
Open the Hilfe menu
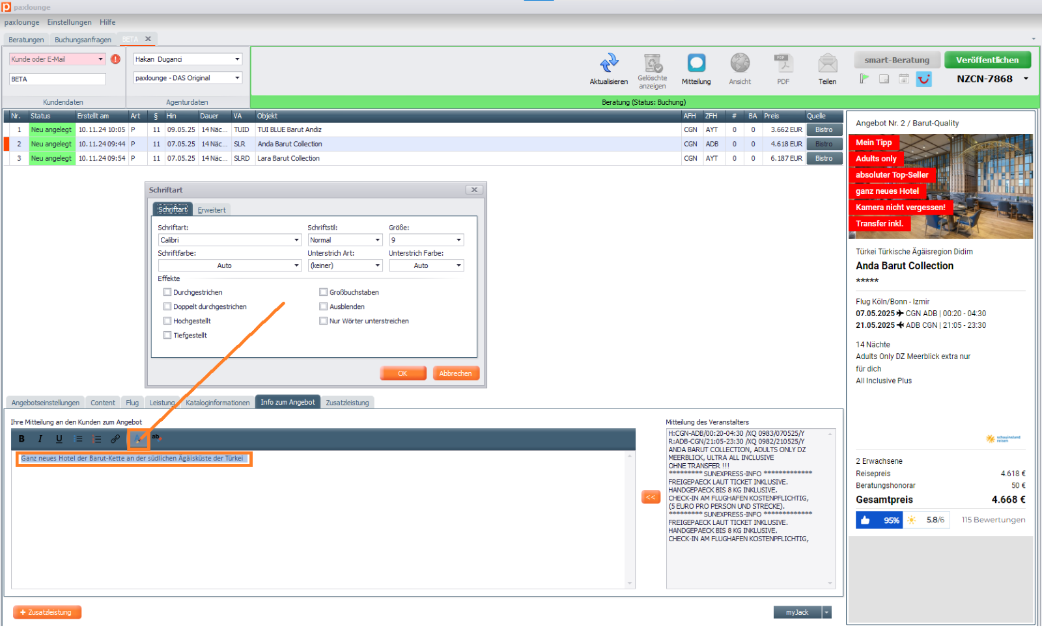(x=107, y=22)
